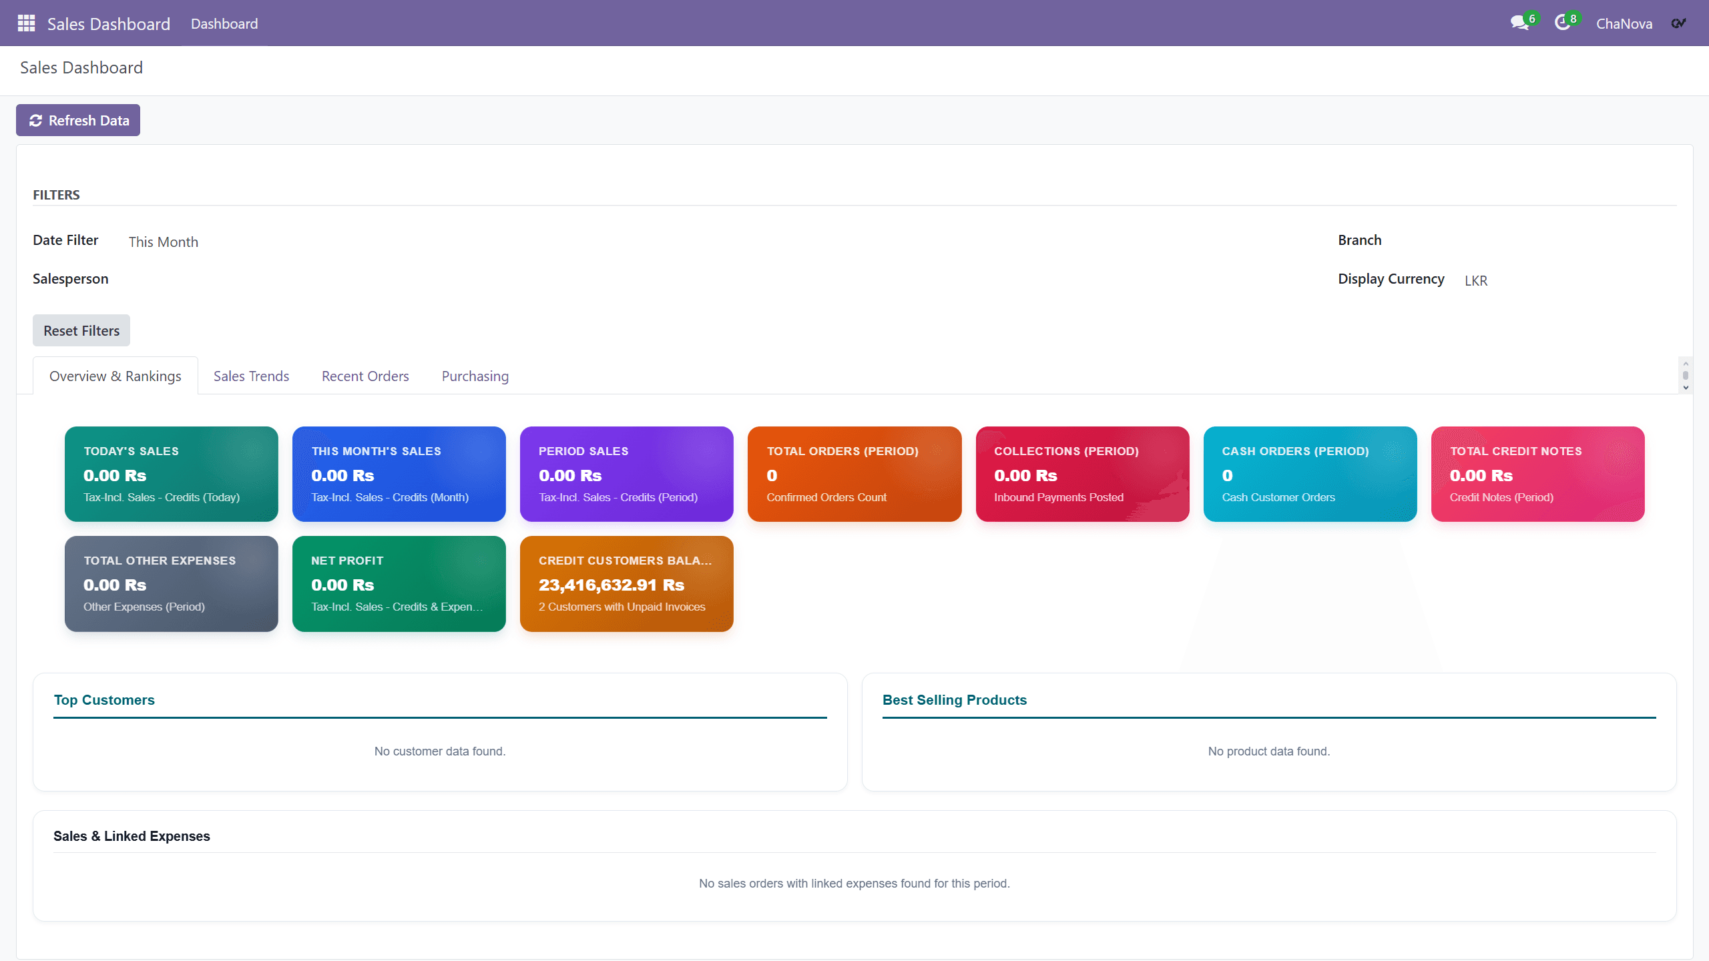
Task: Click the 'No customer data found.' text
Action: [x=440, y=751]
